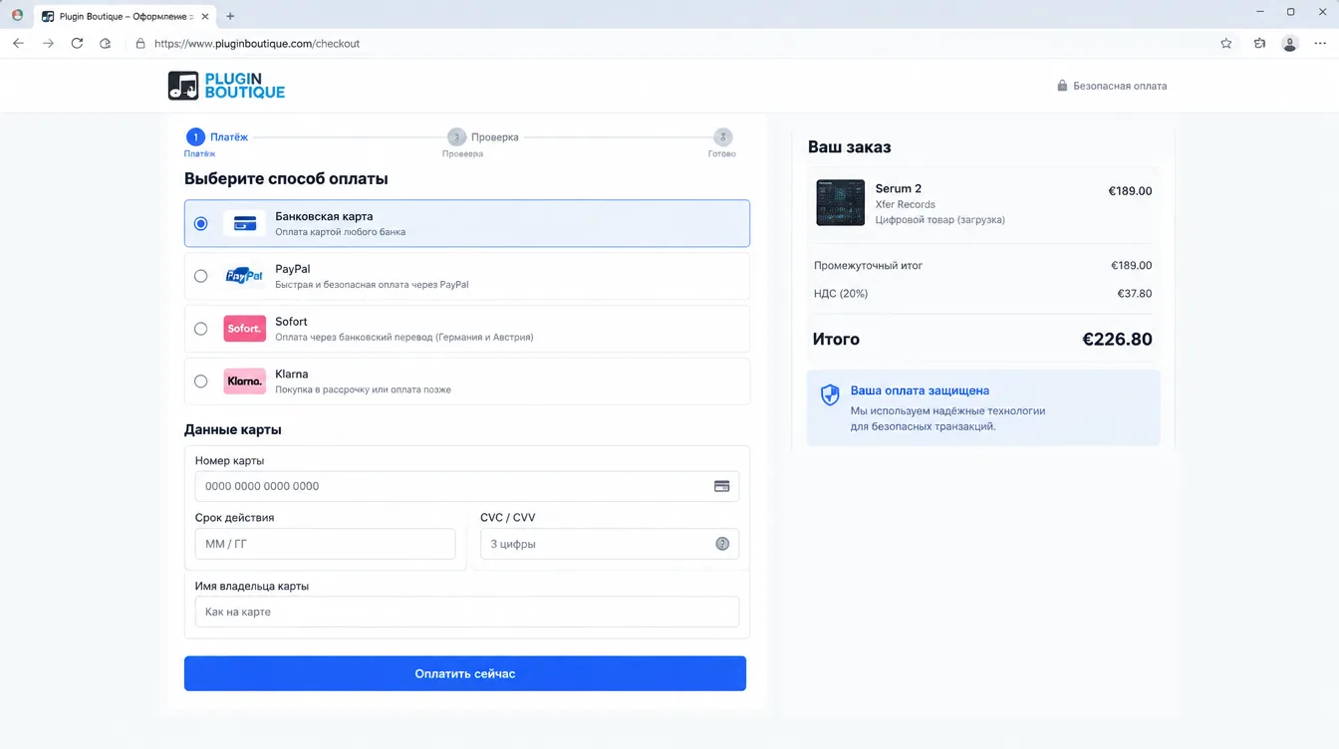Viewport: 1339px width, 749px height.
Task: Click the Klarna logo icon
Action: pos(244,381)
